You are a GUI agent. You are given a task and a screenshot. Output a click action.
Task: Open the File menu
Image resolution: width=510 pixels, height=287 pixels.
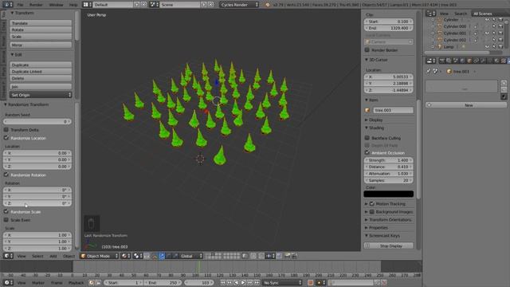[20, 5]
